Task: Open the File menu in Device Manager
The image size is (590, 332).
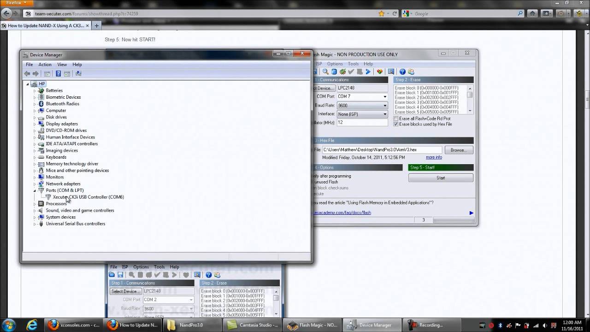Action: coord(29,65)
